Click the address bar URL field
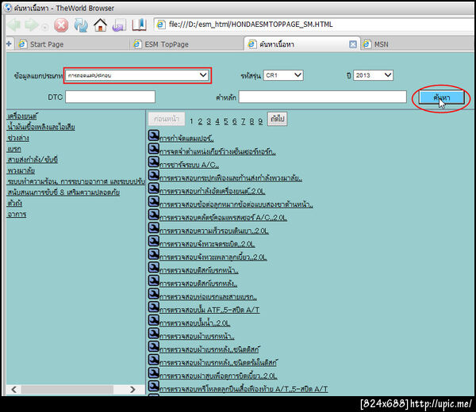 pyautogui.click(x=316, y=25)
